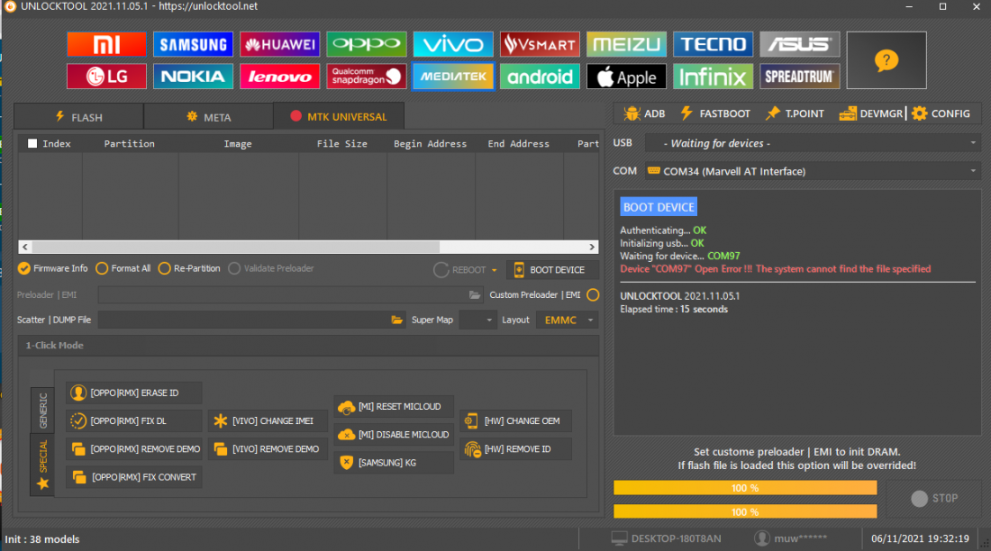This screenshot has width=991, height=551.
Task: Switch to the MTK UNIVERSAL tab
Action: pyautogui.click(x=339, y=116)
